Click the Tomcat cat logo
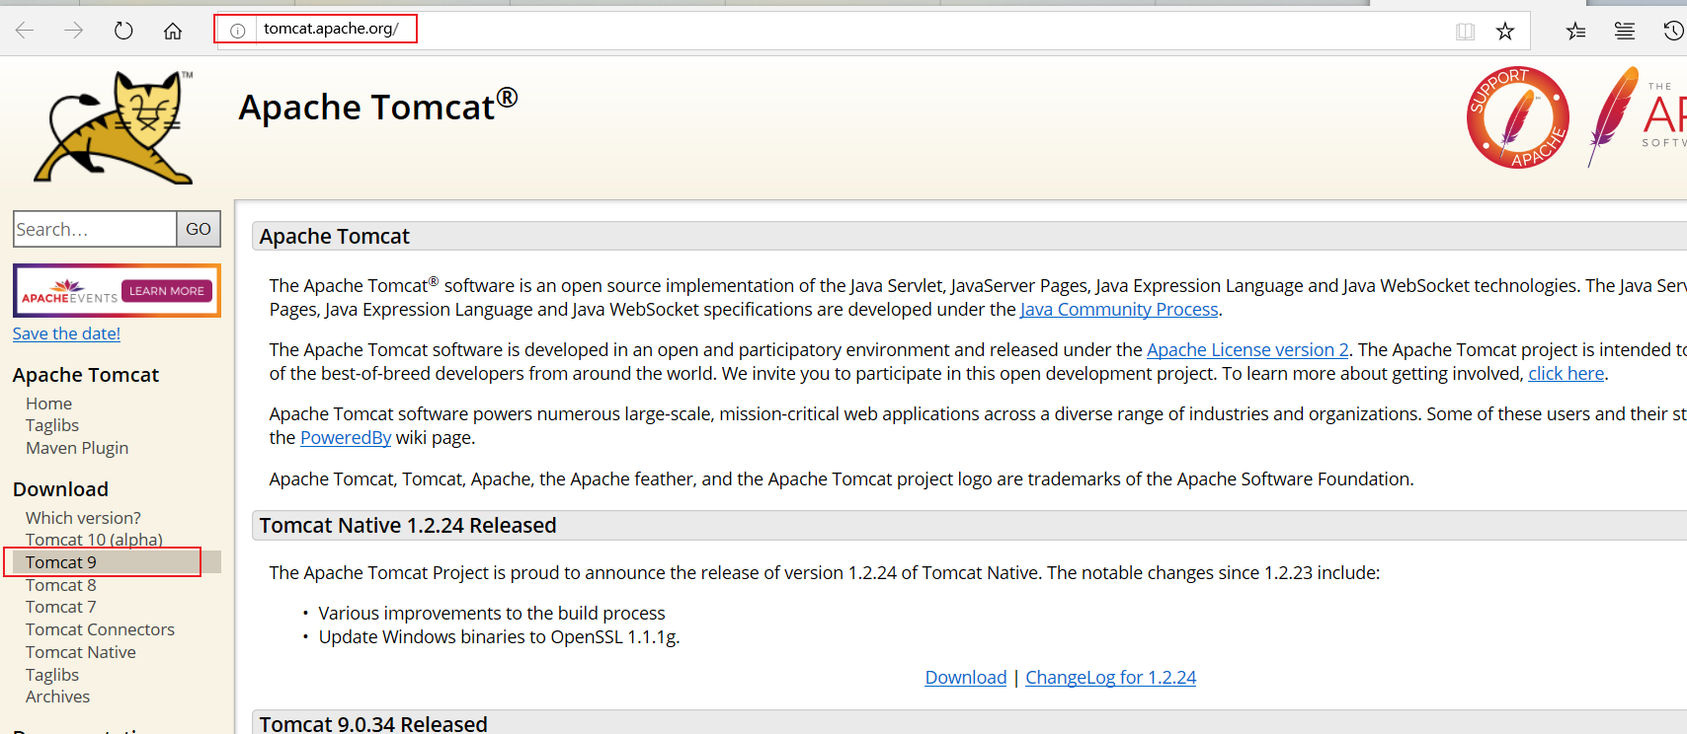This screenshot has width=1687, height=734. coord(114,127)
